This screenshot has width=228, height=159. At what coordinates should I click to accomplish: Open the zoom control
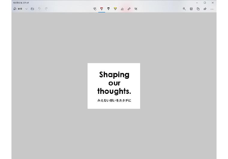[x=184, y=9]
